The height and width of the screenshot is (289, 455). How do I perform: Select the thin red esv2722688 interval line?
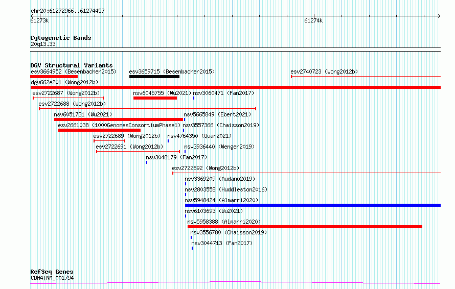pyautogui.click(x=147, y=109)
